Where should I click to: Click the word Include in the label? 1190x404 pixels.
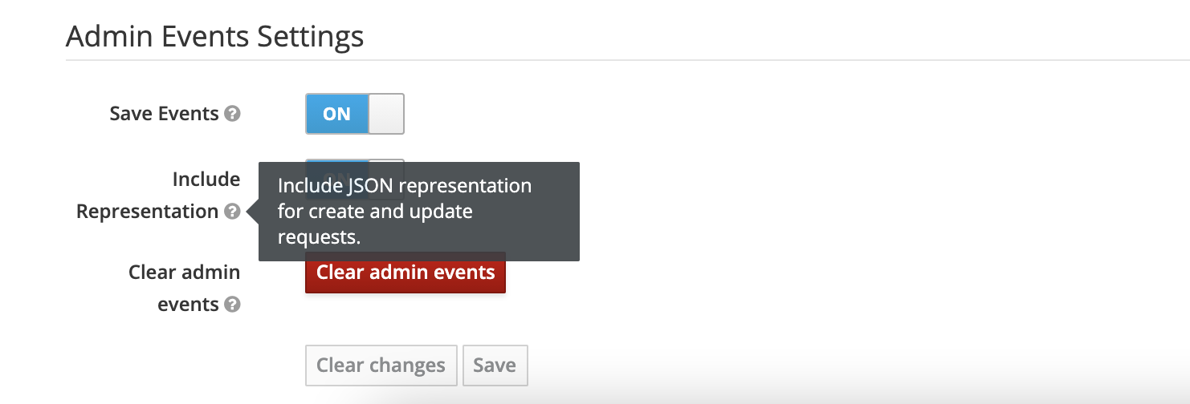[x=206, y=180]
